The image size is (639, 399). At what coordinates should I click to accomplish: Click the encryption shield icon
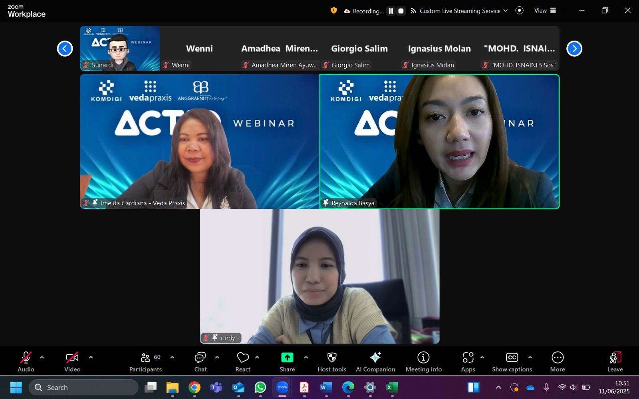334,11
